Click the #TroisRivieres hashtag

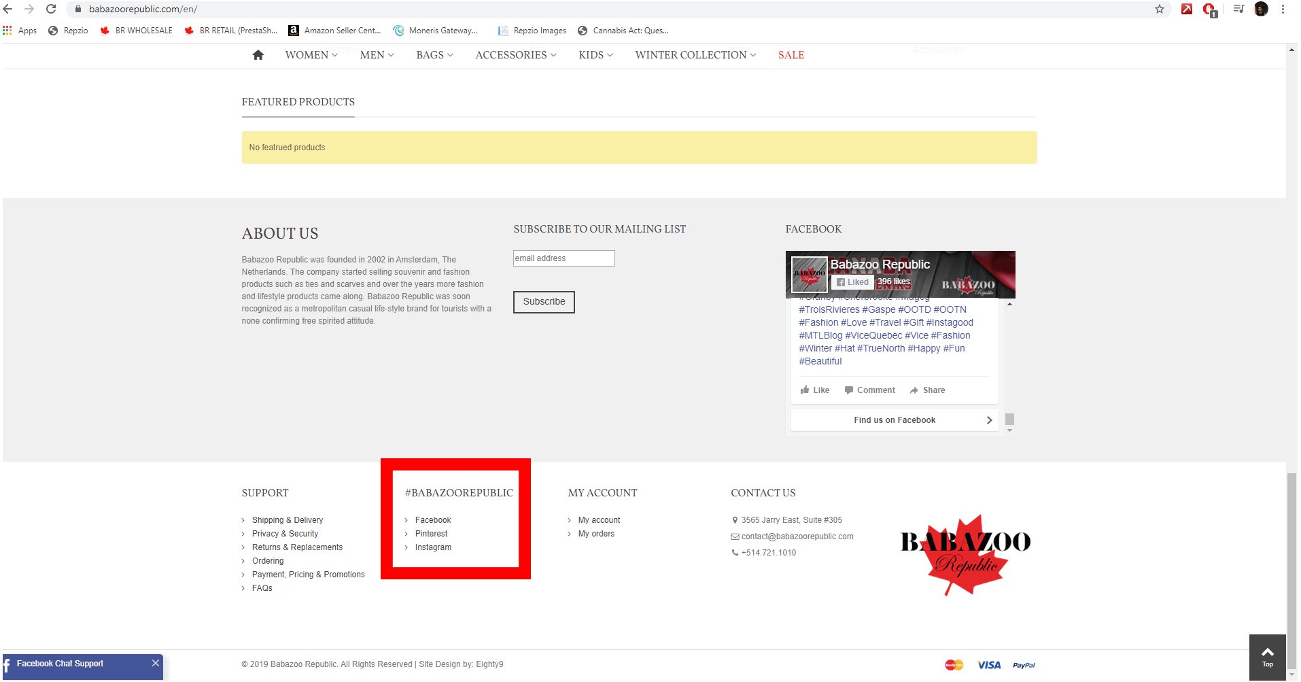pos(829,310)
